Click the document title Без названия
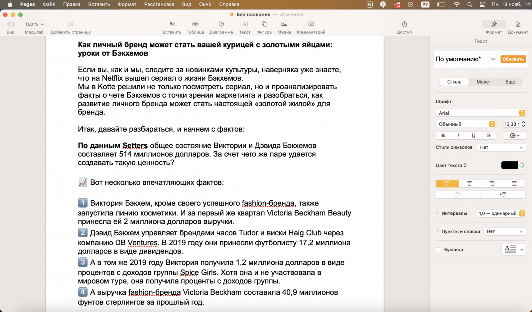 coord(253,15)
